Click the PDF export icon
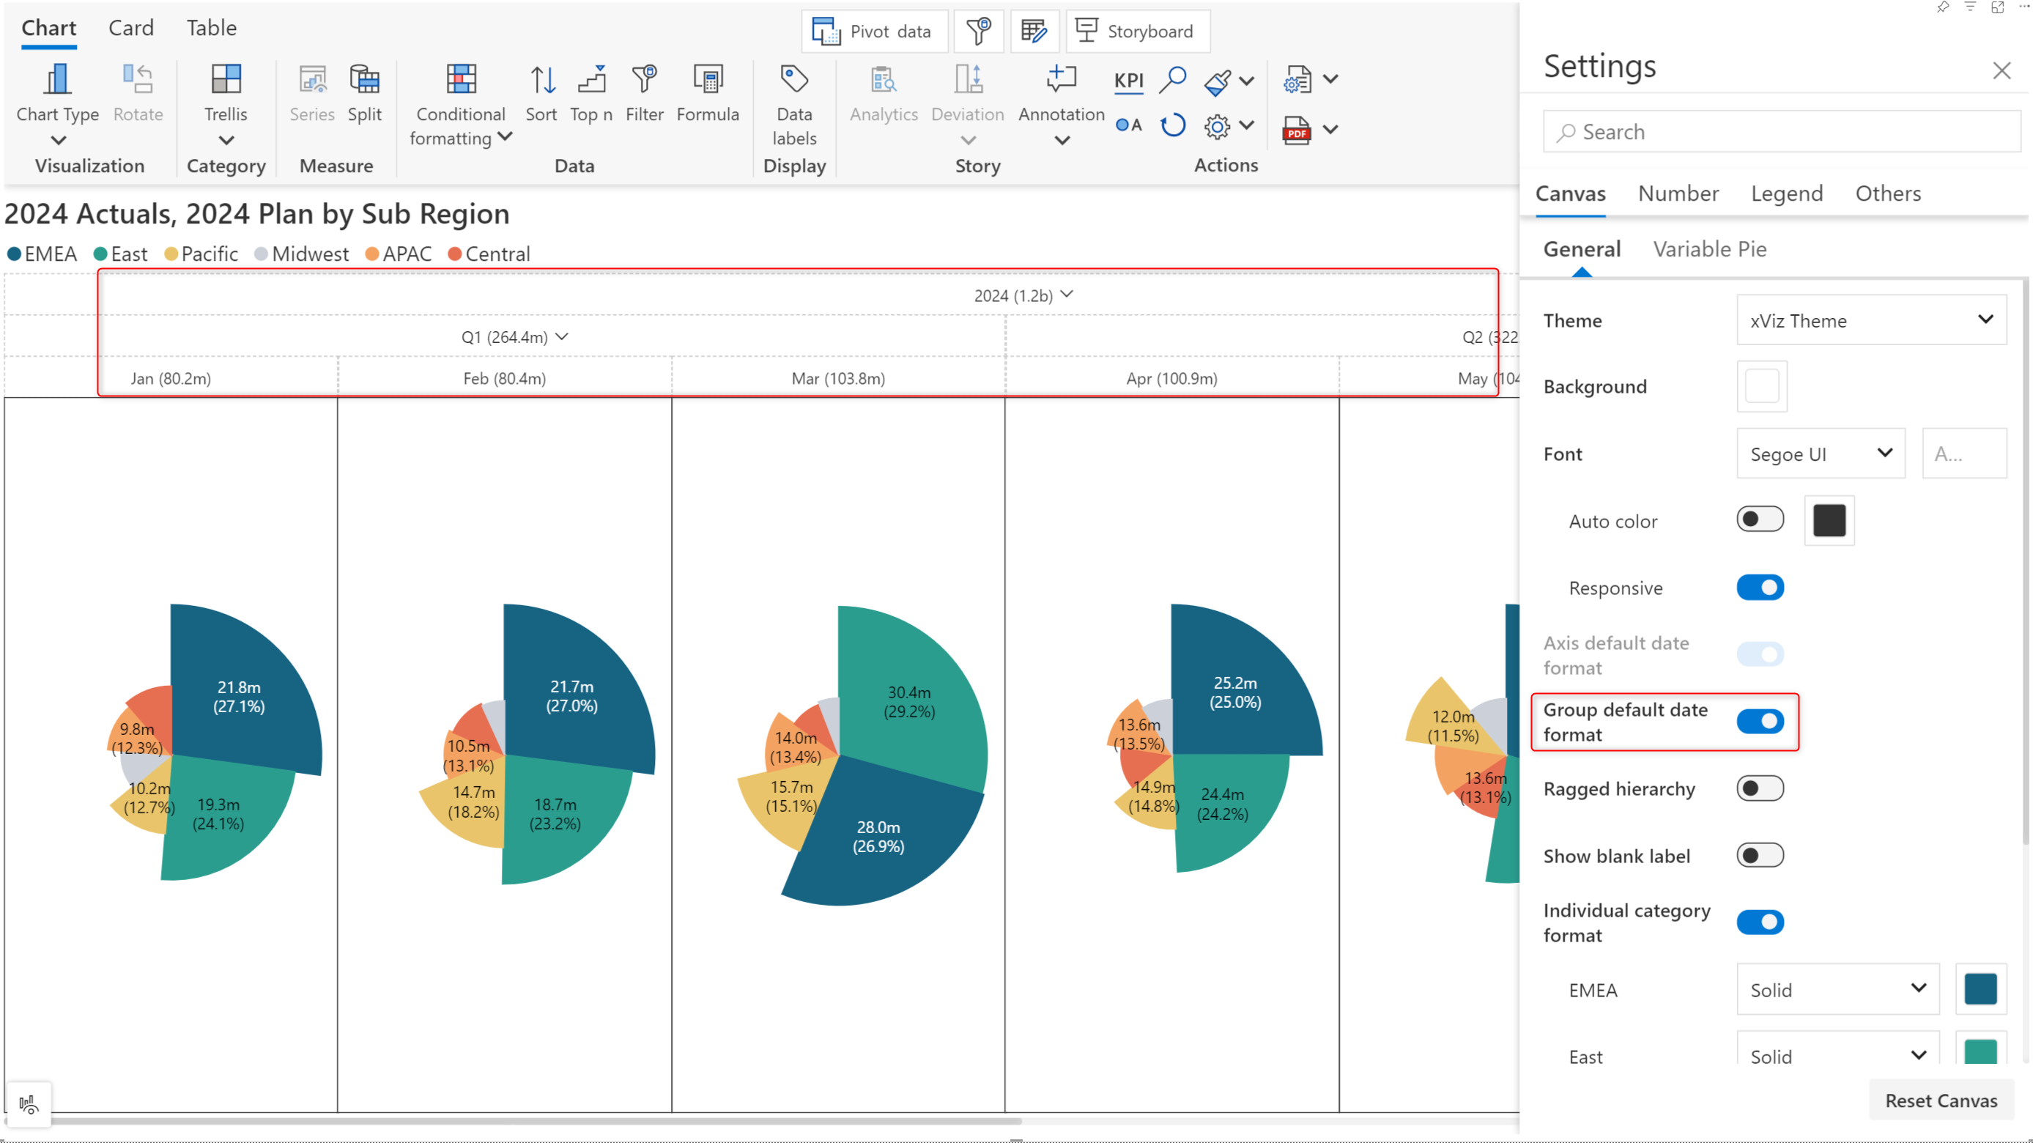Screen dimensions: 2033x1143 point(1297,129)
